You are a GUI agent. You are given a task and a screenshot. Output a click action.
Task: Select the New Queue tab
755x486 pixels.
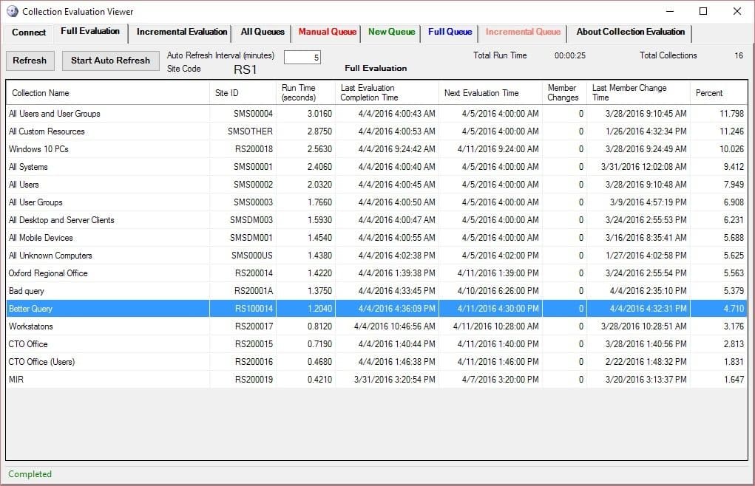tap(391, 32)
